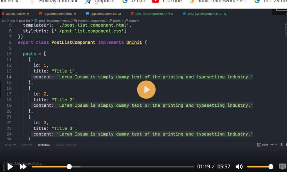
Task: Select the app.component.css tab
Action: click(103, 14)
